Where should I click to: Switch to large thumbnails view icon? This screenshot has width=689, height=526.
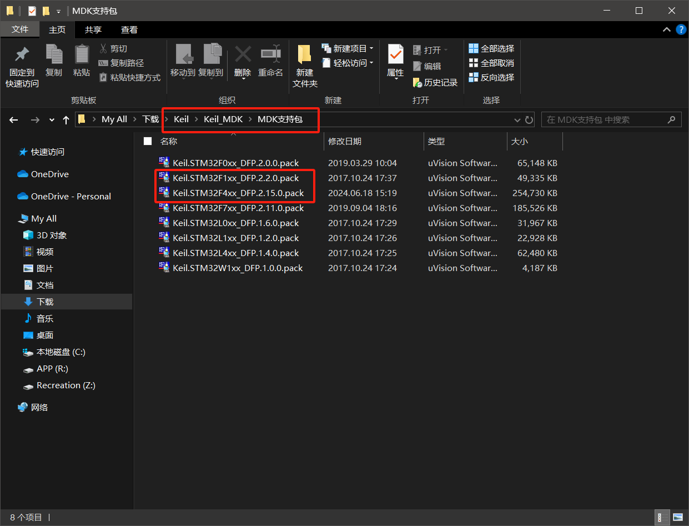click(677, 517)
